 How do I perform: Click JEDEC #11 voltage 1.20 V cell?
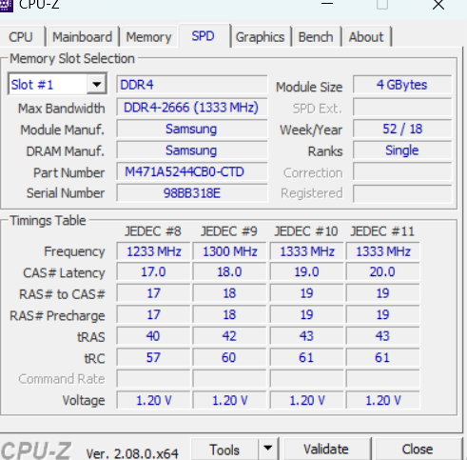[383, 400]
